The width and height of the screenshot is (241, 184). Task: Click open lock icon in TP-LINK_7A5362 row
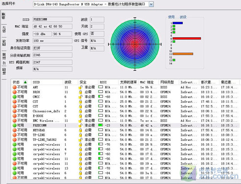coord(80,140)
